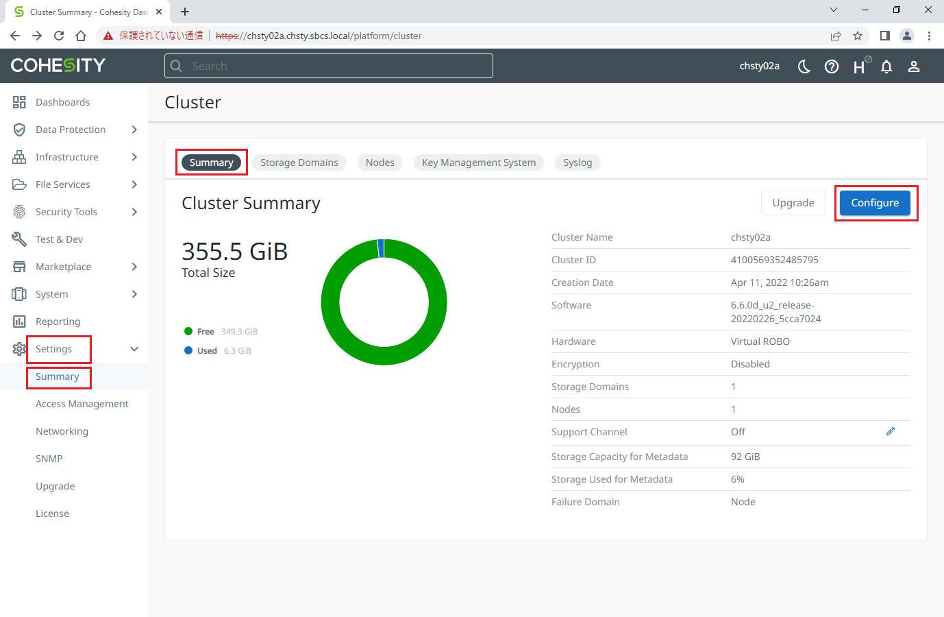Viewport: 944px width, 617px height.
Task: Open License settings
Action: point(52,513)
